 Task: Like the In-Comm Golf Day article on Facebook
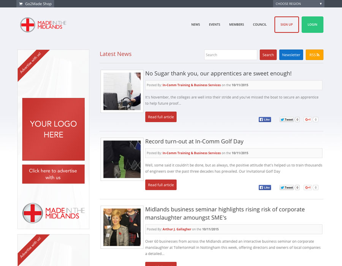264,187
